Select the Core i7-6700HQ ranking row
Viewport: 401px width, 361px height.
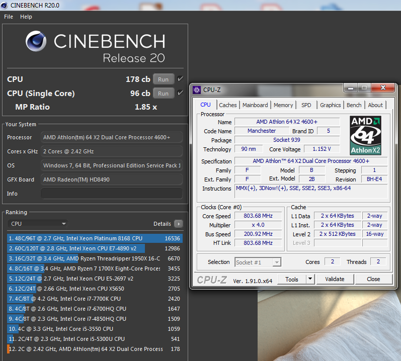(95, 309)
